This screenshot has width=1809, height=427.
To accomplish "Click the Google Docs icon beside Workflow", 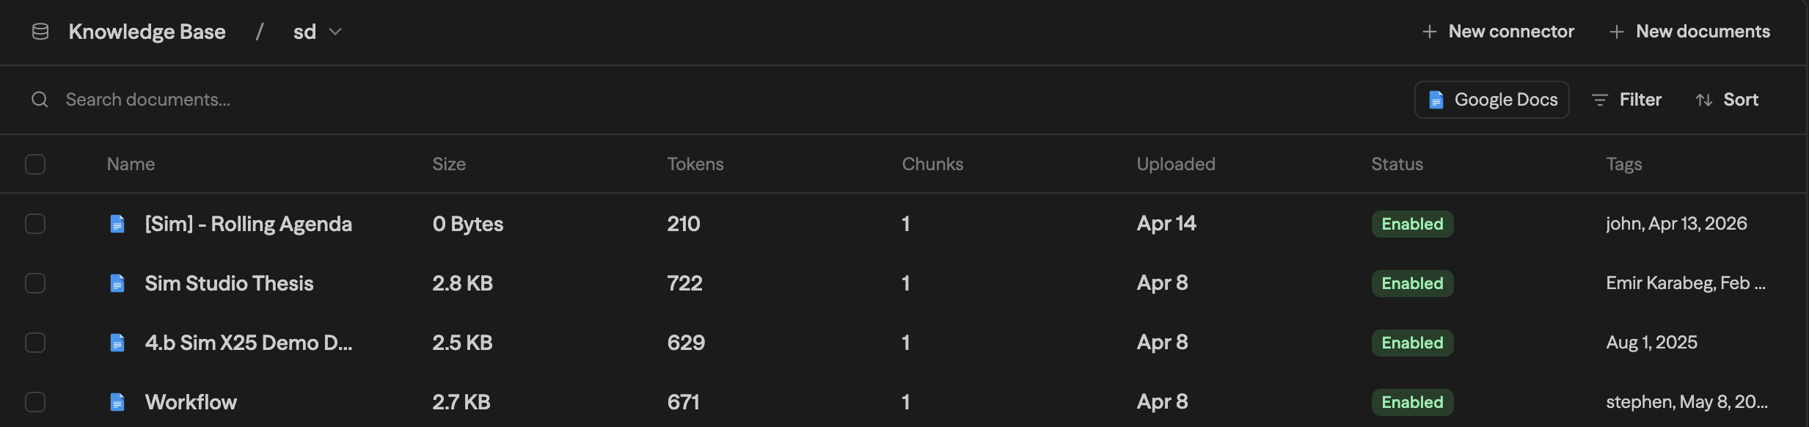I will (x=117, y=402).
